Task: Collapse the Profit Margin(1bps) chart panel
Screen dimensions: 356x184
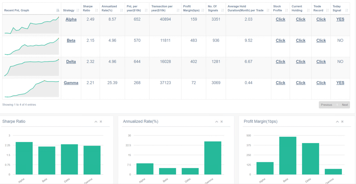Action: pyautogui.click(x=337, y=122)
